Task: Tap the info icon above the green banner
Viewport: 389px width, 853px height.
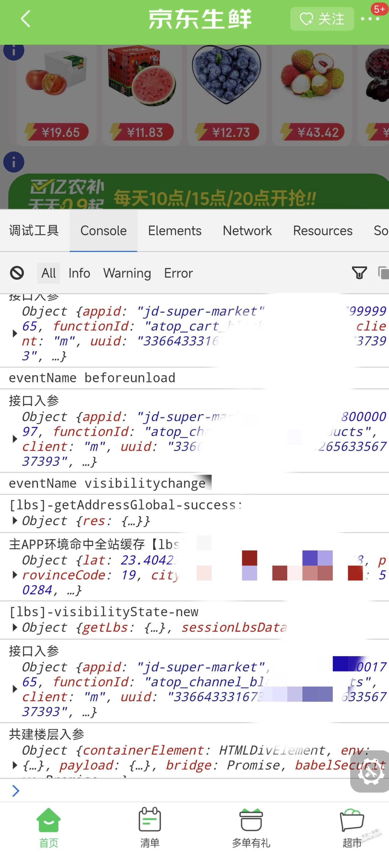Action: pos(14,162)
